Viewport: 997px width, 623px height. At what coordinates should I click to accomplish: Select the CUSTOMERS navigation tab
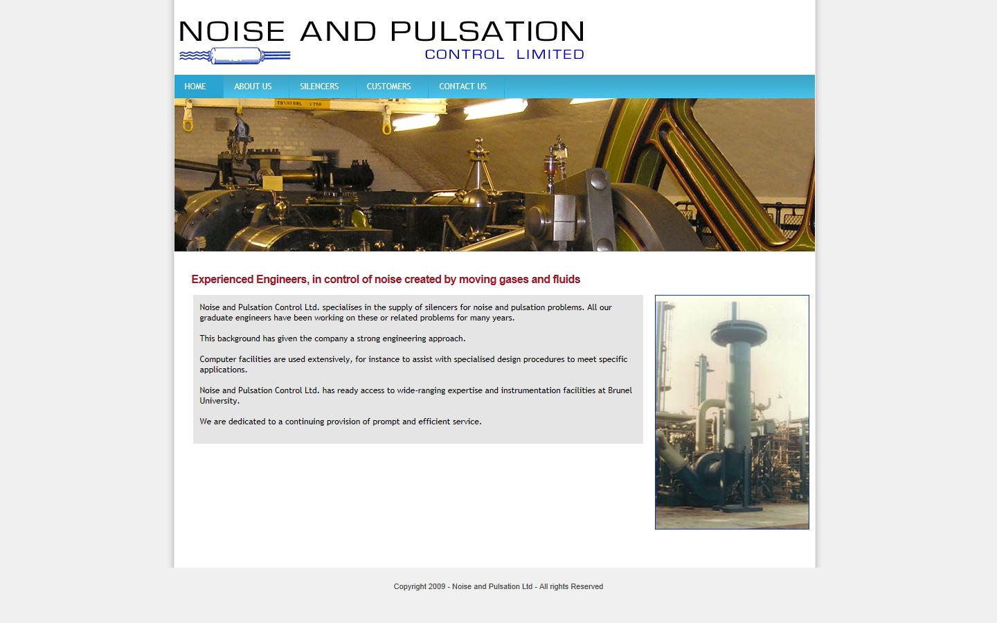coord(389,86)
